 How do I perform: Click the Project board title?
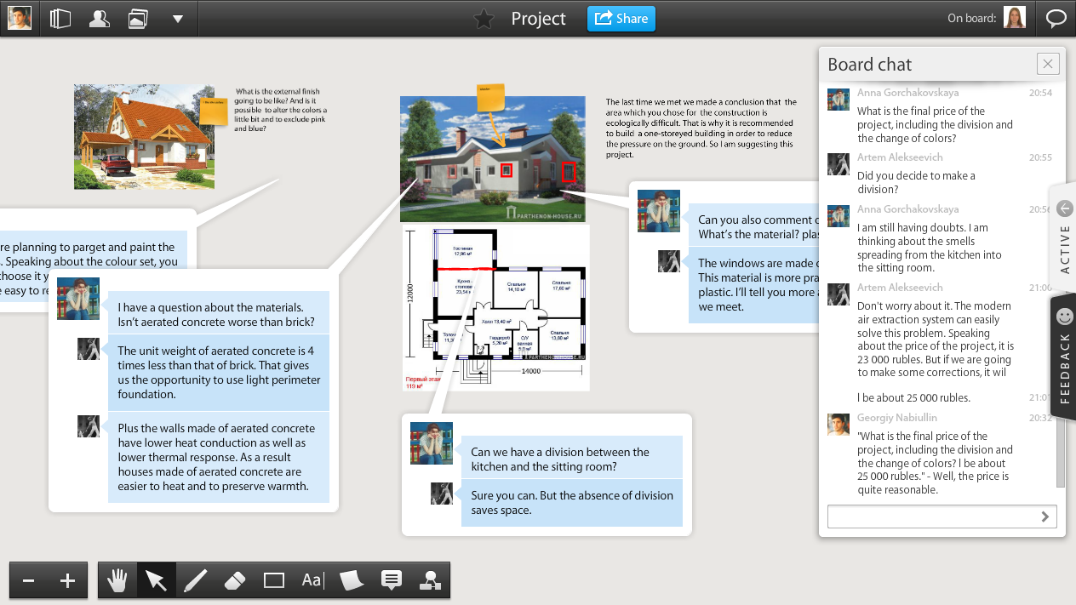point(538,19)
